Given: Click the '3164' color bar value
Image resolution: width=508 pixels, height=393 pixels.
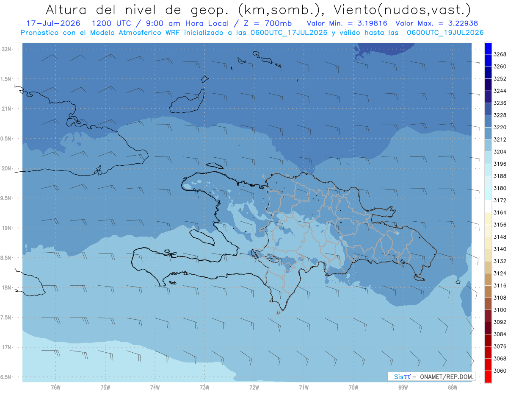Looking at the screenshot, I should [500, 212].
